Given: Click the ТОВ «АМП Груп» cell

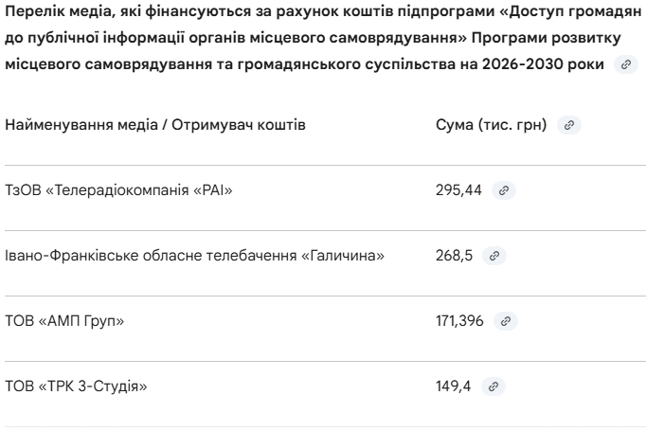Looking at the screenshot, I should click(x=64, y=322).
